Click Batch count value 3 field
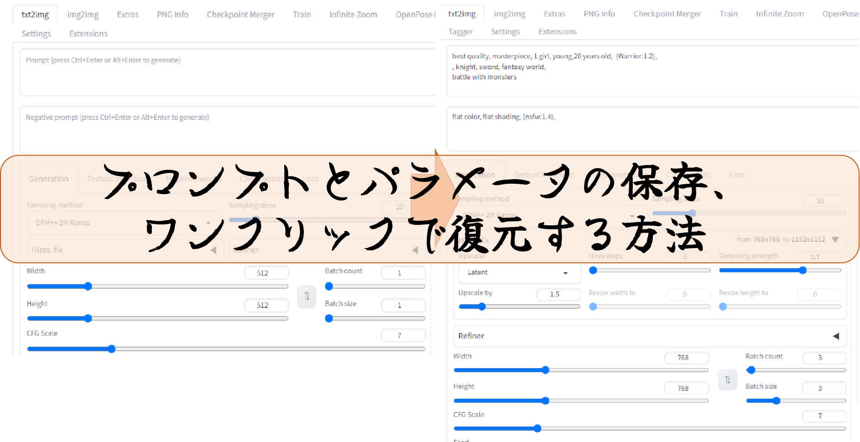Viewport: 860px width, 442px height. (824, 358)
